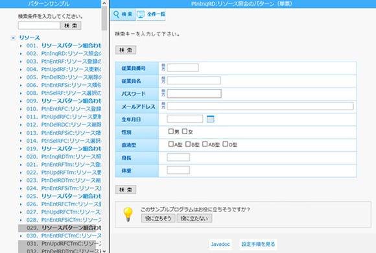Image resolution: width=376 pixels, height=253 pixels.
Task: Click the lightbulb feedback icon
Action: point(128,214)
